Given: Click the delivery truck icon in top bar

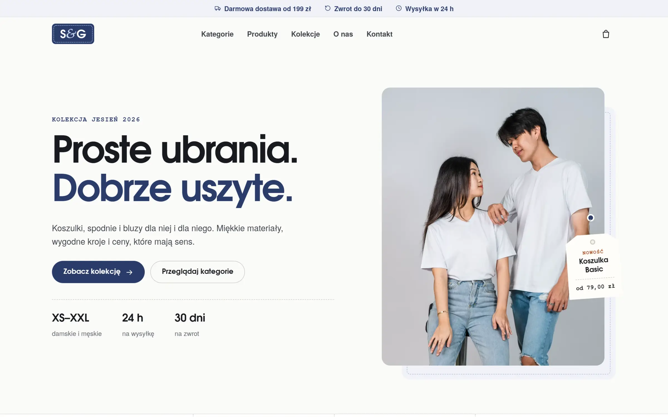Looking at the screenshot, I should (x=218, y=9).
